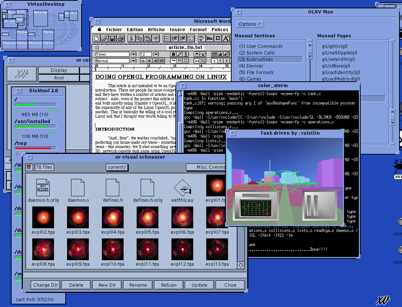Image resolution: width=402 pixels, height=307 pixels.
Task: Click the red /tmp usage bar in Disktool
Action: (x=36, y=148)
